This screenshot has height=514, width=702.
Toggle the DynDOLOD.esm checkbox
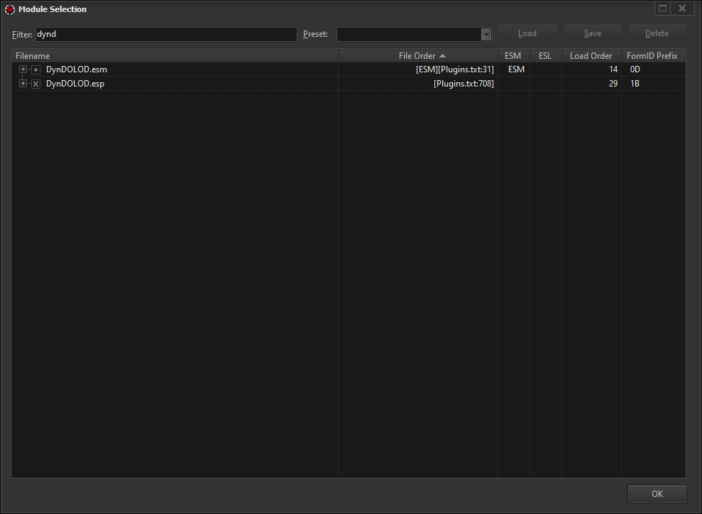(x=35, y=69)
